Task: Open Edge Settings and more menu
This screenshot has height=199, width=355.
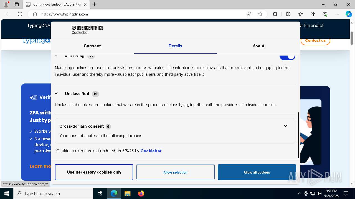Action: pyautogui.click(x=337, y=14)
